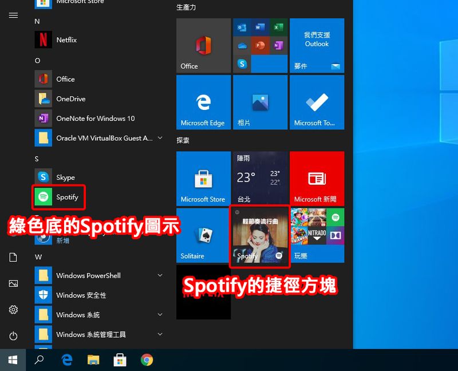Click the 探索 group title

(x=183, y=140)
